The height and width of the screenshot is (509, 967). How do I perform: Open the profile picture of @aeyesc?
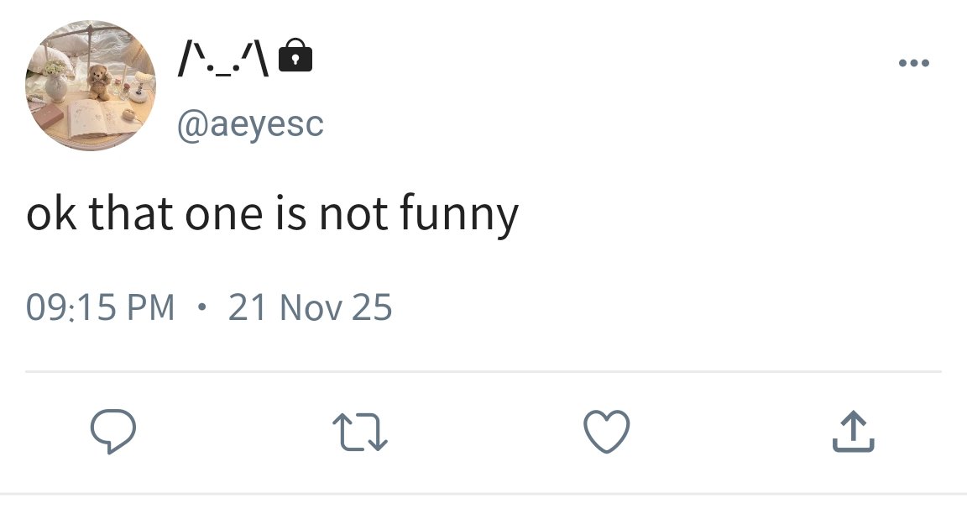click(x=91, y=85)
